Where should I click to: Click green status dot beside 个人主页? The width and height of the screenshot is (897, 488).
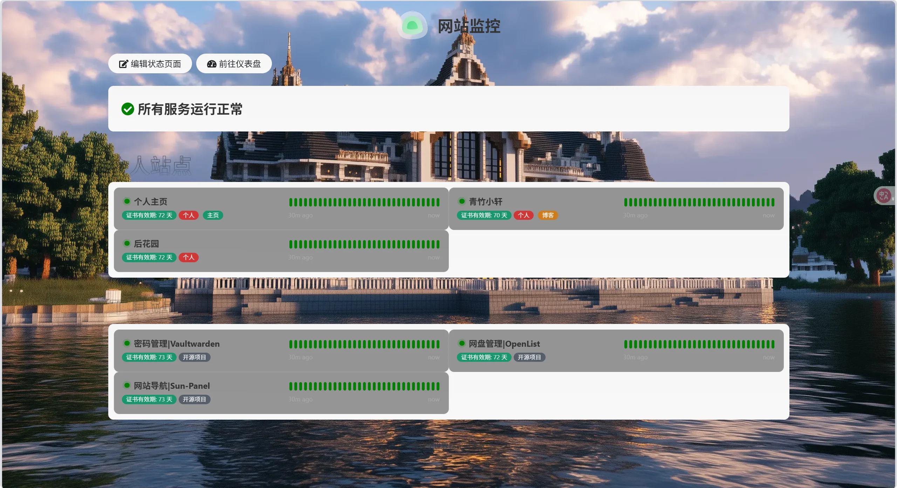point(127,201)
